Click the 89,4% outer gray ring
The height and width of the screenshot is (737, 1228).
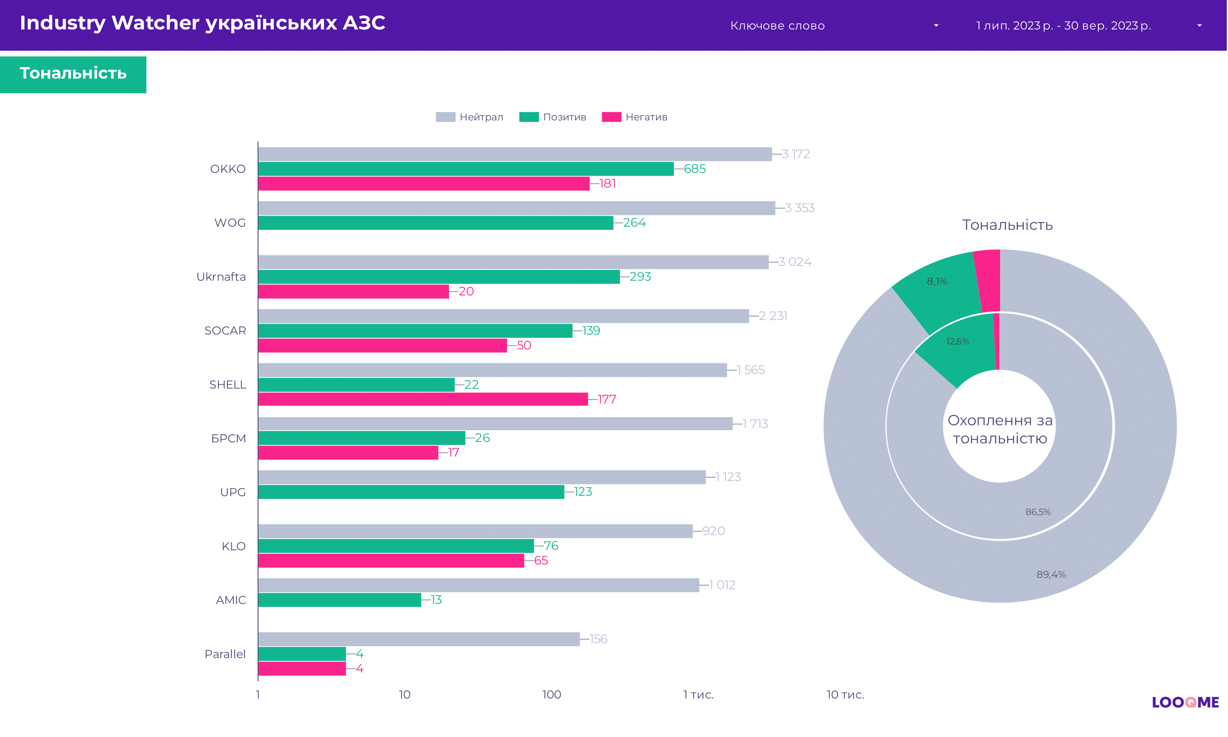(x=1051, y=575)
